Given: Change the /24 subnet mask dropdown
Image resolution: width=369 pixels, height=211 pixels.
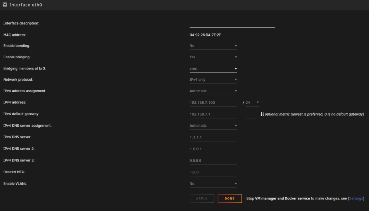Looking at the screenshot, I should click(x=252, y=103).
